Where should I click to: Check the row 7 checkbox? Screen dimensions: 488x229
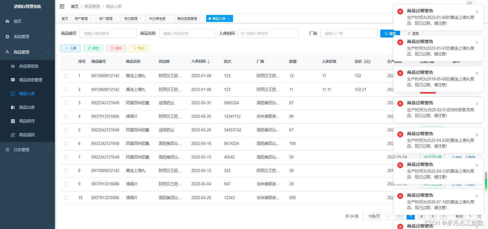pyautogui.click(x=66, y=157)
